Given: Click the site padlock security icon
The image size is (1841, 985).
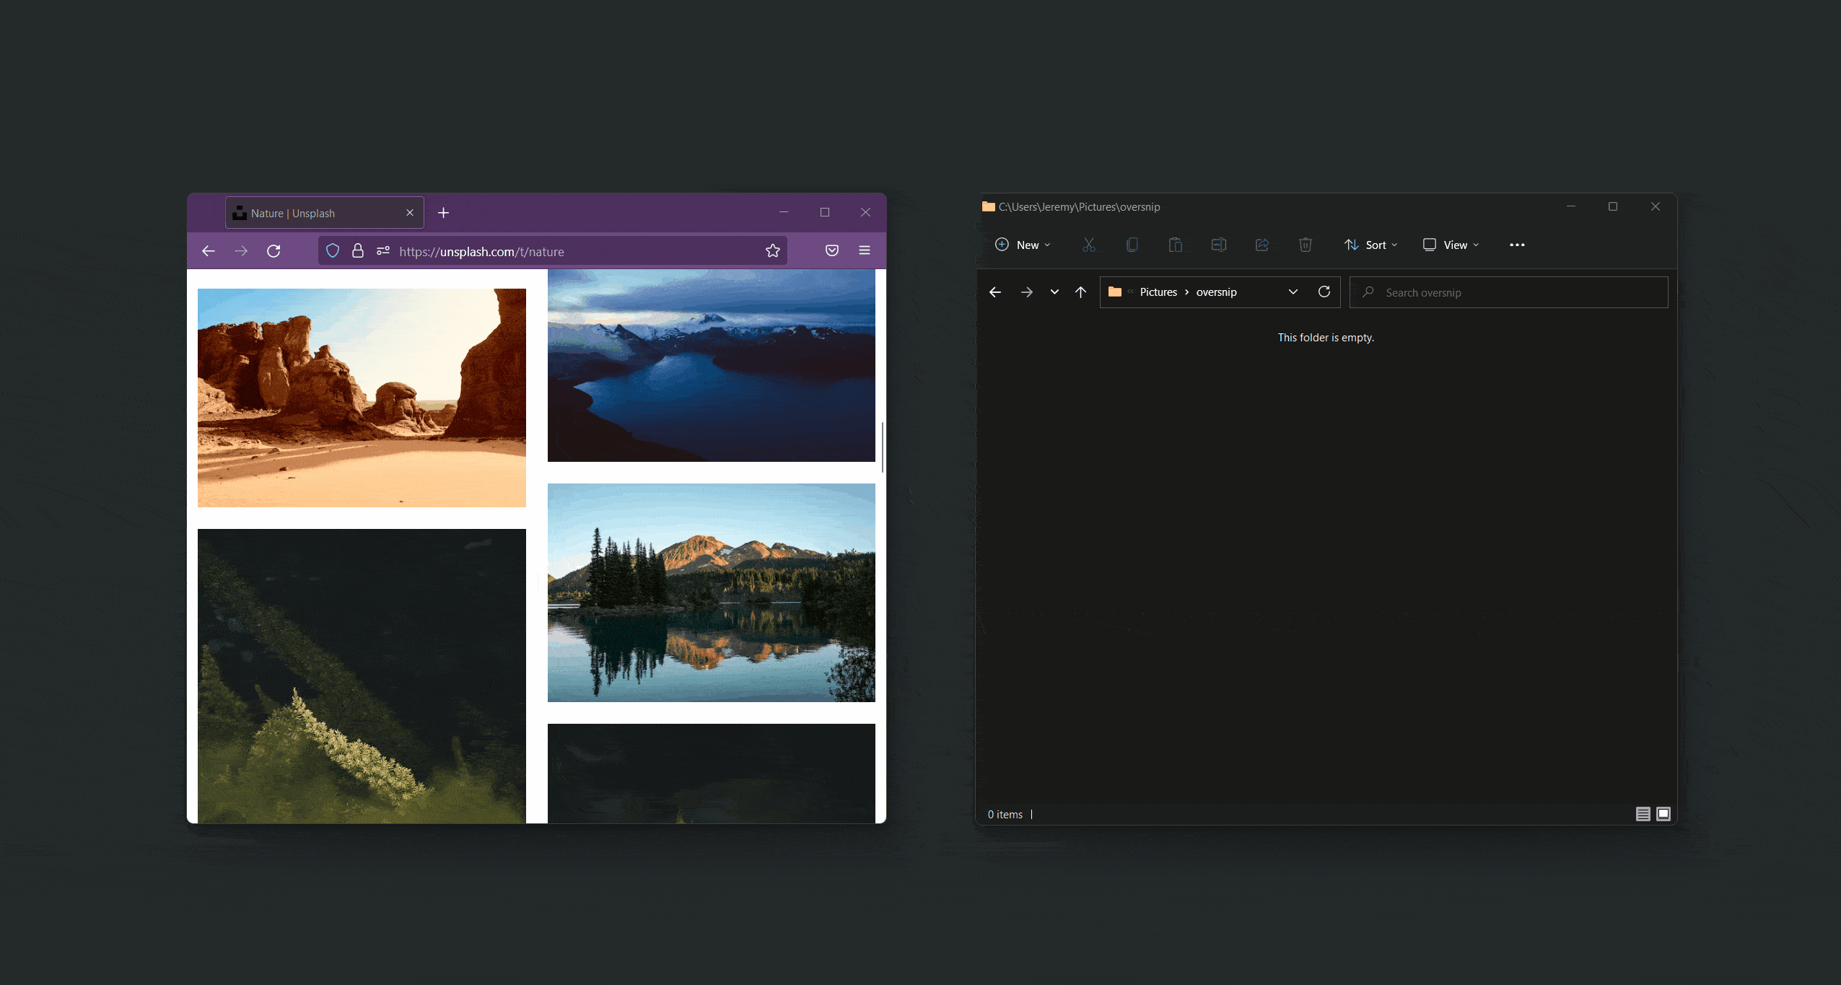Looking at the screenshot, I should 357,251.
